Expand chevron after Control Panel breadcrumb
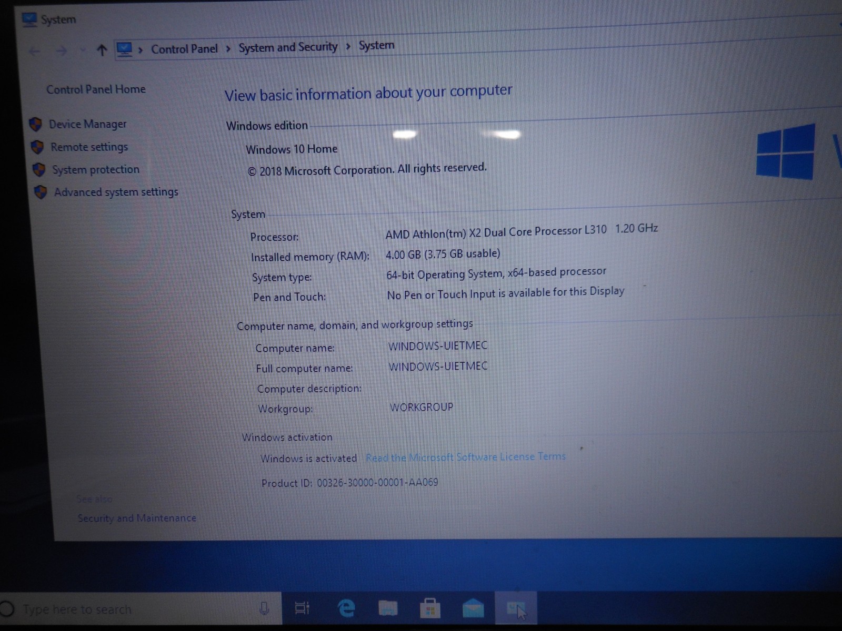Viewport: 842px width, 631px height. coord(228,48)
